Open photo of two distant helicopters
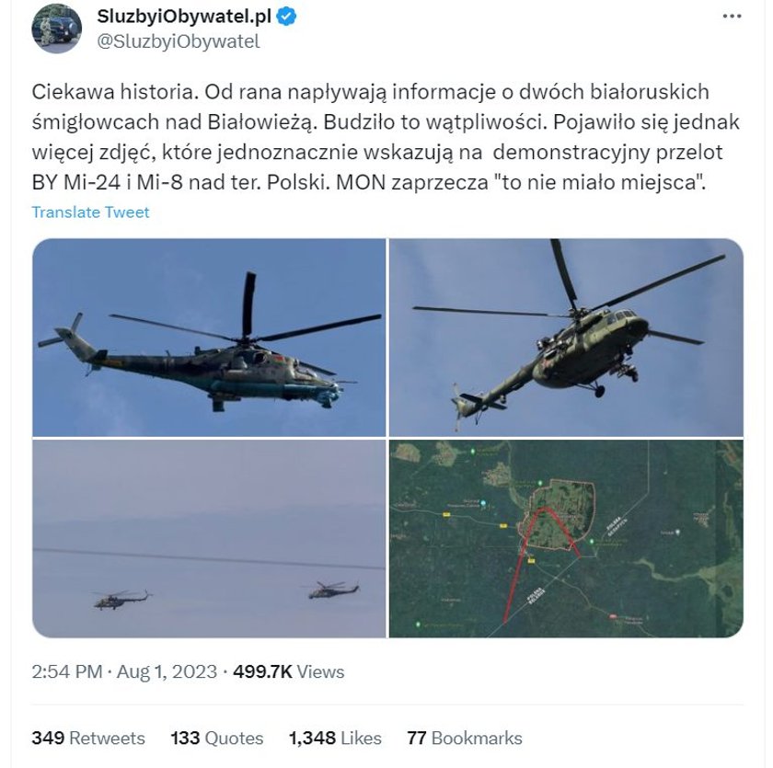Image resolution: width=773 pixels, height=768 pixels. 209,538
